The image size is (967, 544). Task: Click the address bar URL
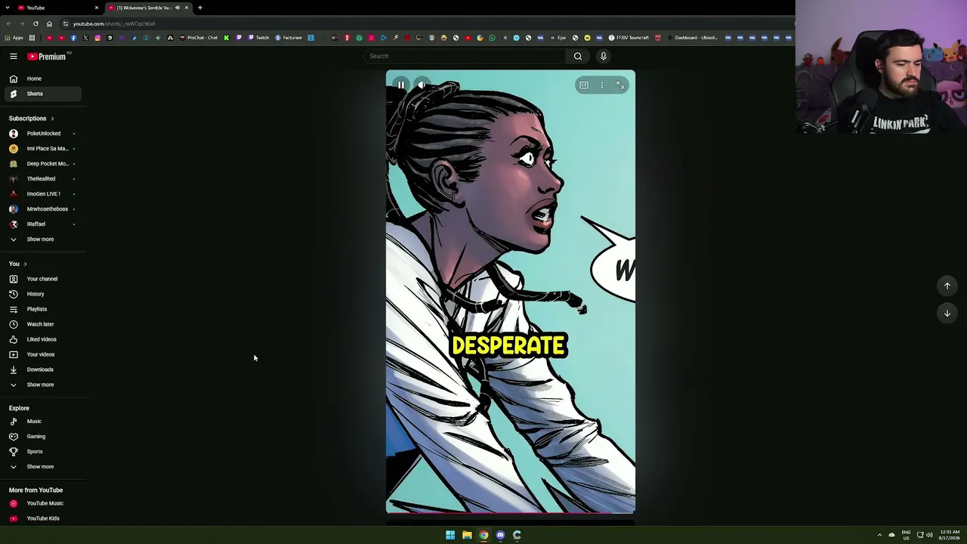114,23
